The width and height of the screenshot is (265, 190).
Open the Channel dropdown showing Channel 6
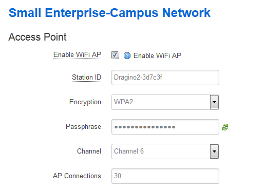pyautogui.click(x=165, y=151)
